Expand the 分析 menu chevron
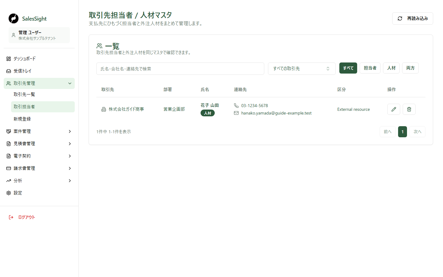The height and width of the screenshot is (277, 443). [x=70, y=181]
